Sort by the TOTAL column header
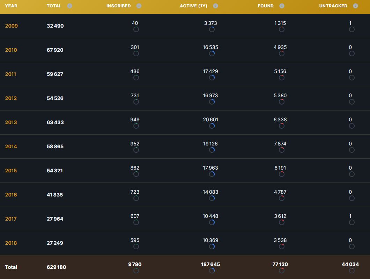The width and height of the screenshot is (370, 279). tap(54, 6)
